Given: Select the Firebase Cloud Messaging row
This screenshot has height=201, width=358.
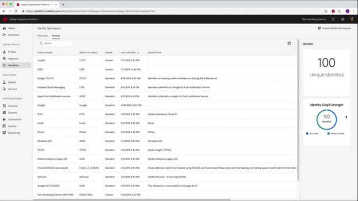Looking at the screenshot, I should click(x=166, y=87).
